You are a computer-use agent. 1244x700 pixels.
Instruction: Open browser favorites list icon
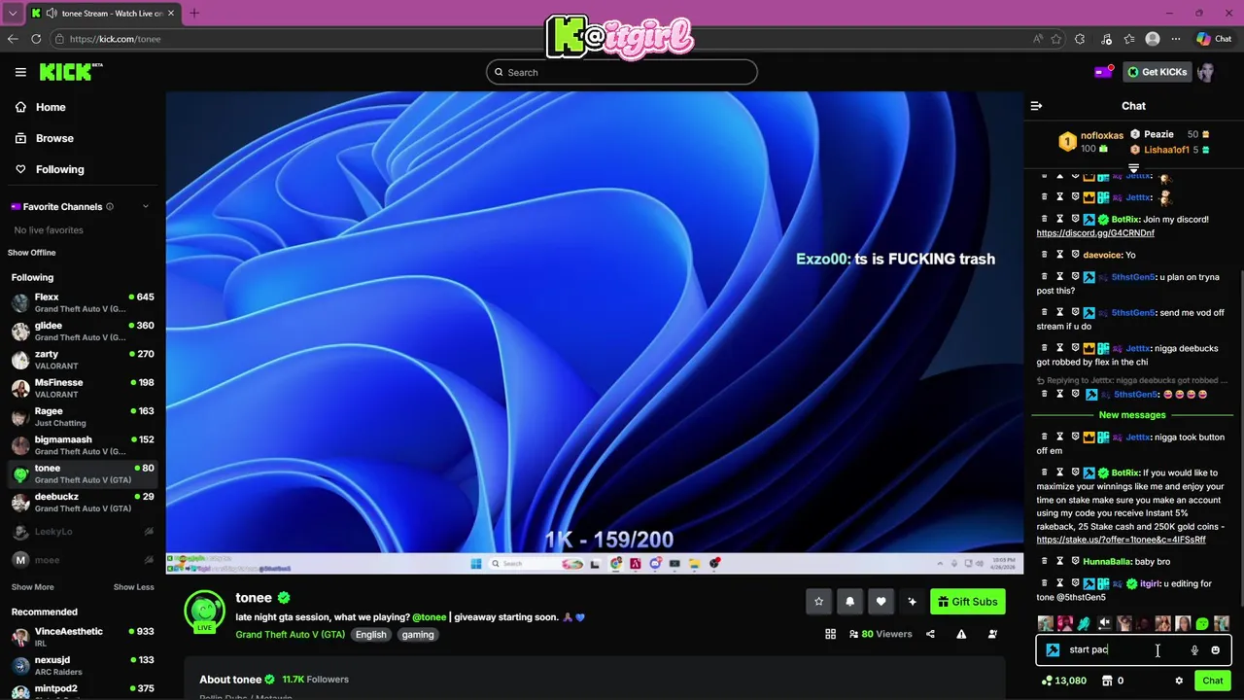tap(1129, 39)
